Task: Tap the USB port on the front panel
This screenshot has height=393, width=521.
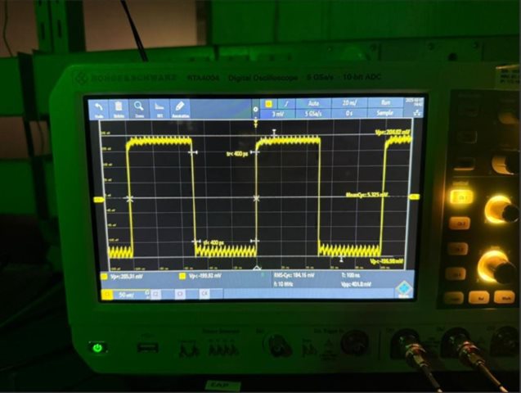Action: click(147, 348)
